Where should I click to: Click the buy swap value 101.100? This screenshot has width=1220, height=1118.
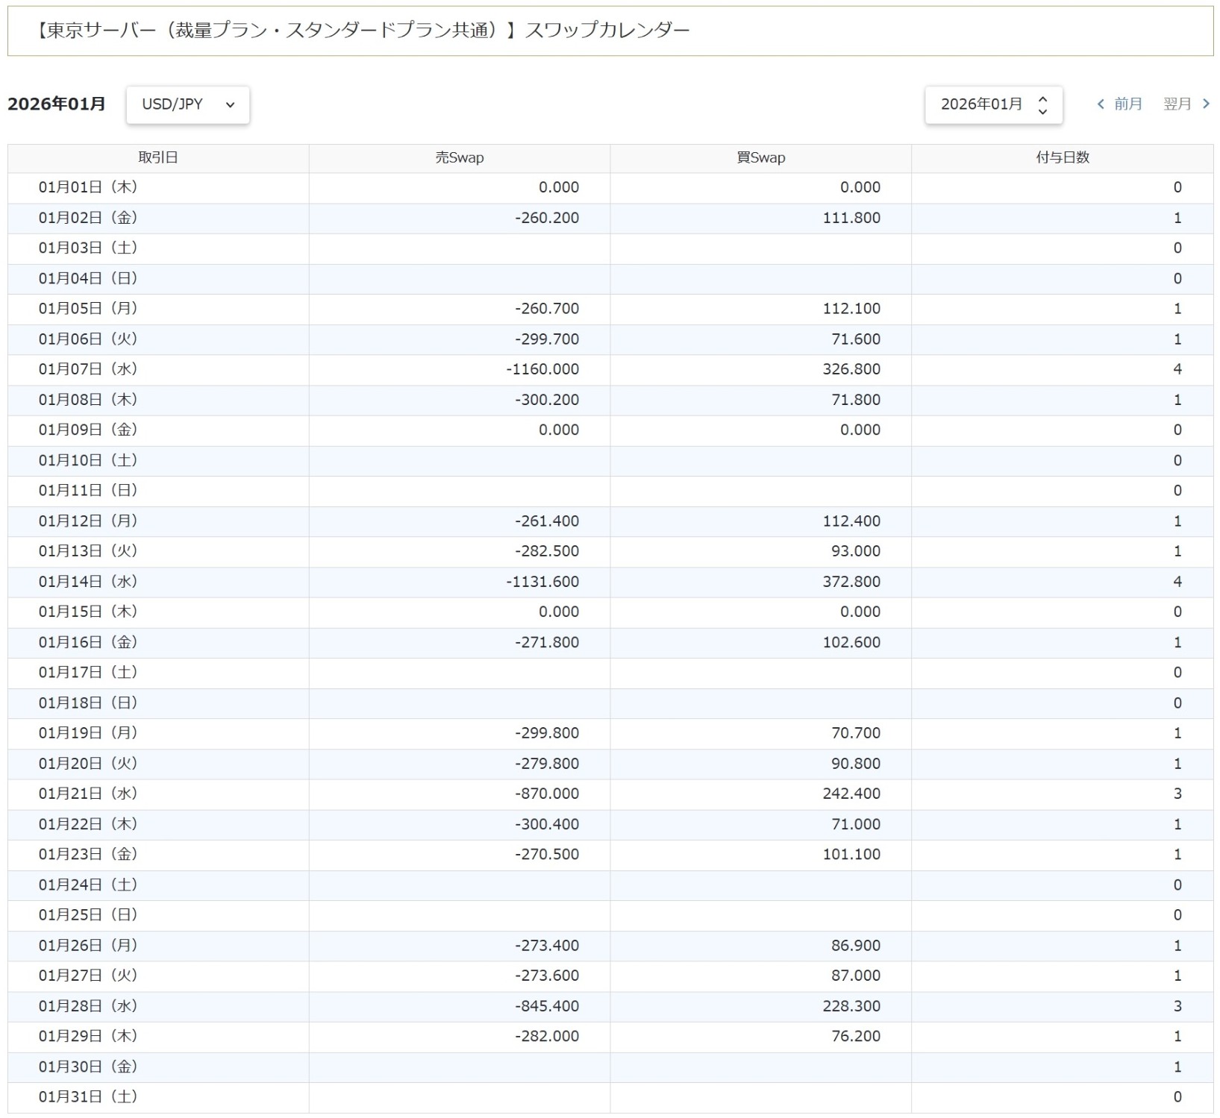(851, 855)
